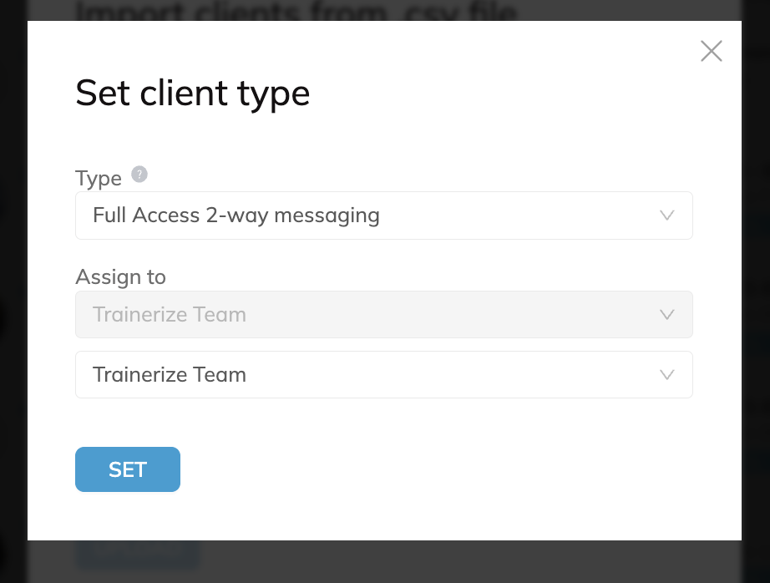This screenshot has height=583, width=770.
Task: Click the "Set client type" heading
Action: tap(192, 93)
